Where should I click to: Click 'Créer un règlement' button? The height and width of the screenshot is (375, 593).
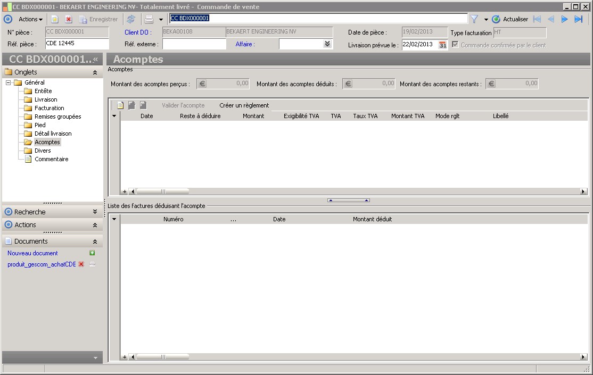tap(244, 105)
